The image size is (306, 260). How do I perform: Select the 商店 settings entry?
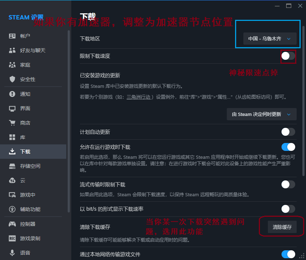33,123
